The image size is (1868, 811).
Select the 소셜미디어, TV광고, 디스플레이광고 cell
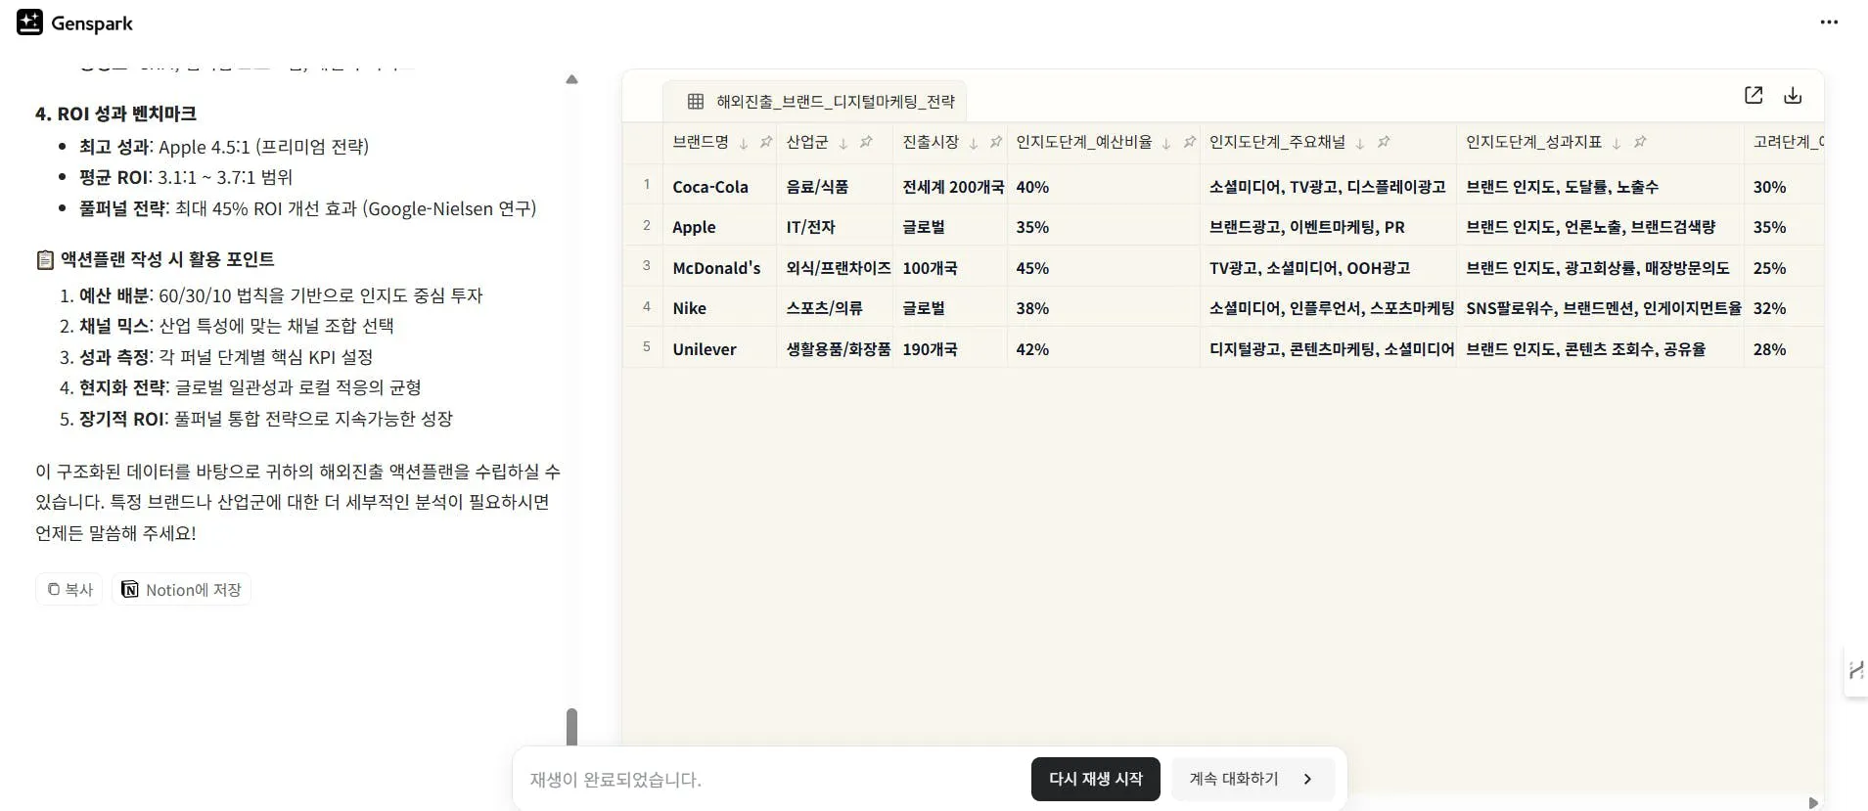(1329, 186)
